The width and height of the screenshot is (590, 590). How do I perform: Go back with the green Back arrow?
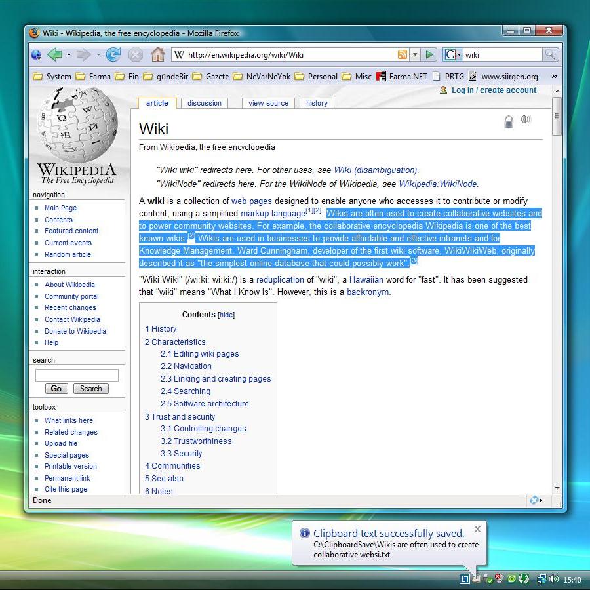[55, 55]
